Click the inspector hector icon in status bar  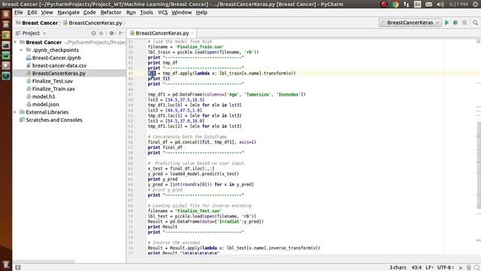click(x=469, y=268)
